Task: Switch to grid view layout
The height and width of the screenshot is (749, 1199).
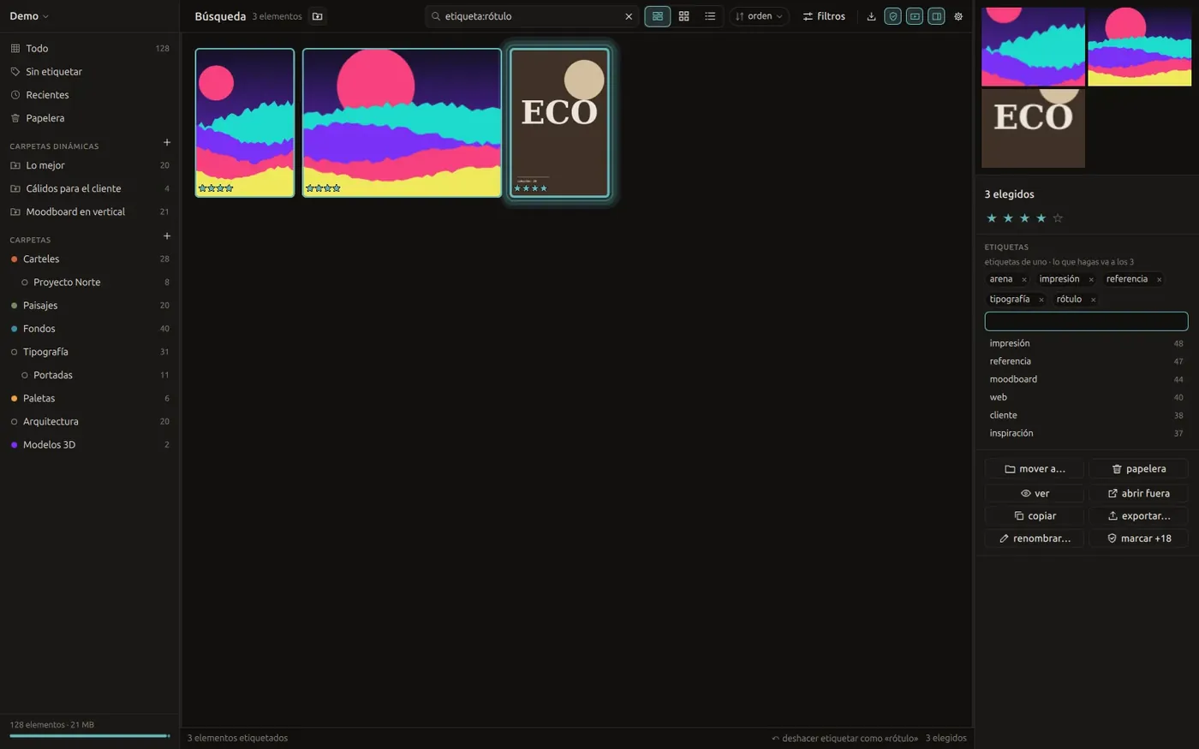Action: coord(683,16)
